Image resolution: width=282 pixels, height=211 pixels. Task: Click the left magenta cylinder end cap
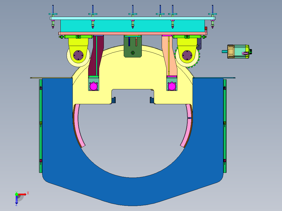click(x=94, y=86)
